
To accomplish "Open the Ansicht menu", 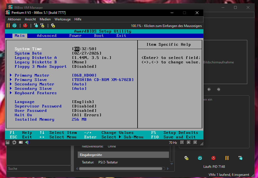I will click(x=30, y=19).
